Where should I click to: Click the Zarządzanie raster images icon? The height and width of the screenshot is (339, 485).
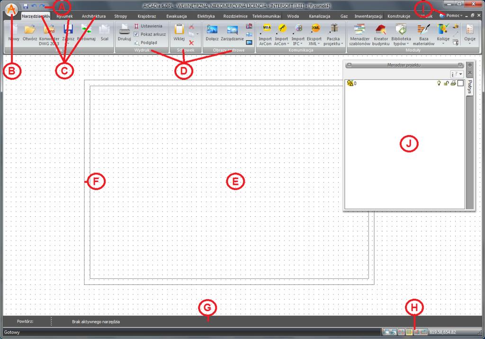point(232,30)
